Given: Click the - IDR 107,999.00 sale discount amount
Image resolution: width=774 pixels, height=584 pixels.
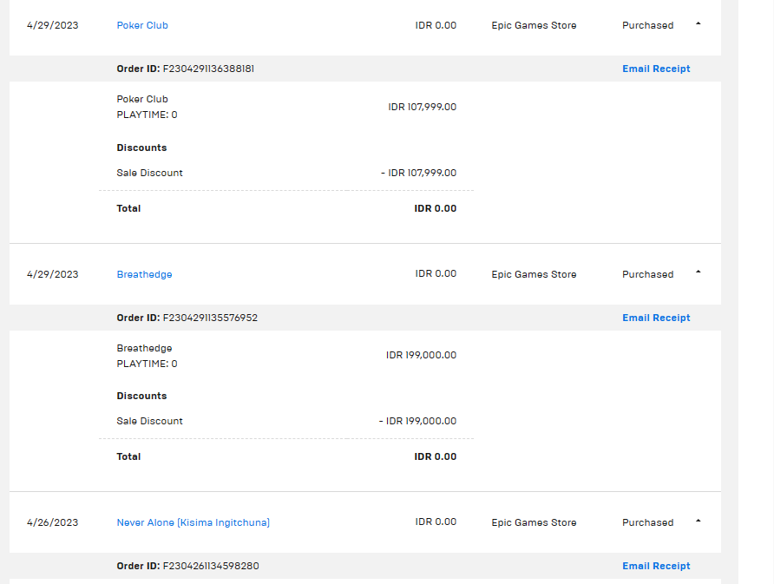Looking at the screenshot, I should coord(418,173).
